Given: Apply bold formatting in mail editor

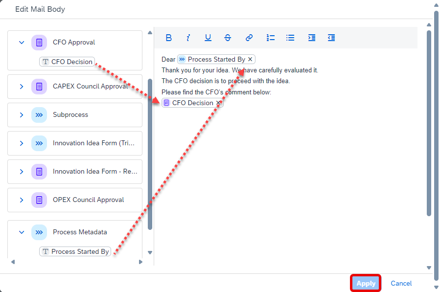Looking at the screenshot, I should [x=169, y=38].
